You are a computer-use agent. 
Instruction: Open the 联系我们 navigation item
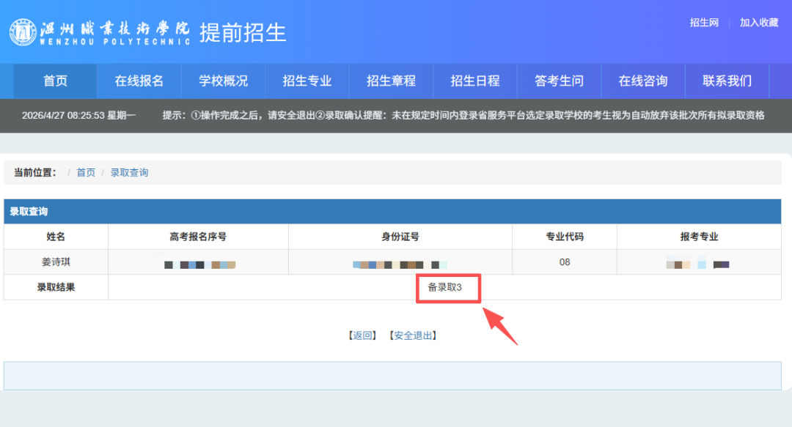pos(727,81)
